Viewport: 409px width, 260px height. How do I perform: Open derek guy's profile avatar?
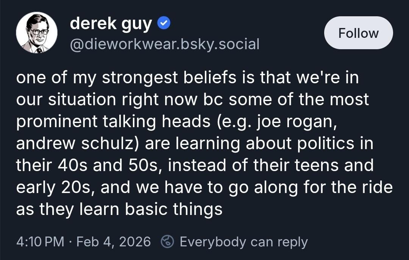(x=37, y=33)
